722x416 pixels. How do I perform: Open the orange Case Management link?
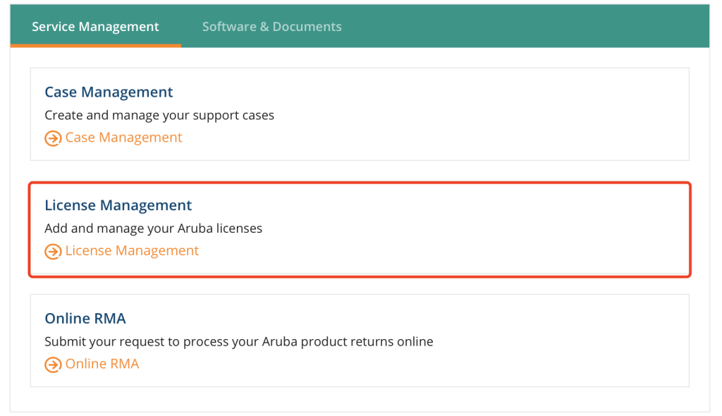pos(123,137)
